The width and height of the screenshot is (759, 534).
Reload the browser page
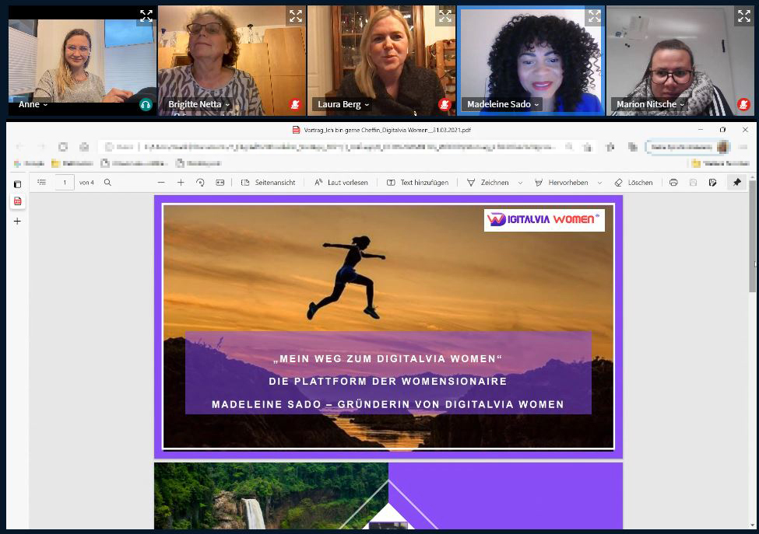[x=63, y=146]
